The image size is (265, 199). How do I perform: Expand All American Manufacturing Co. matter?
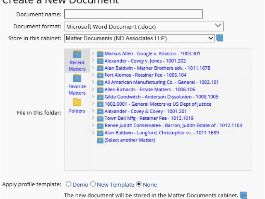tap(93, 82)
